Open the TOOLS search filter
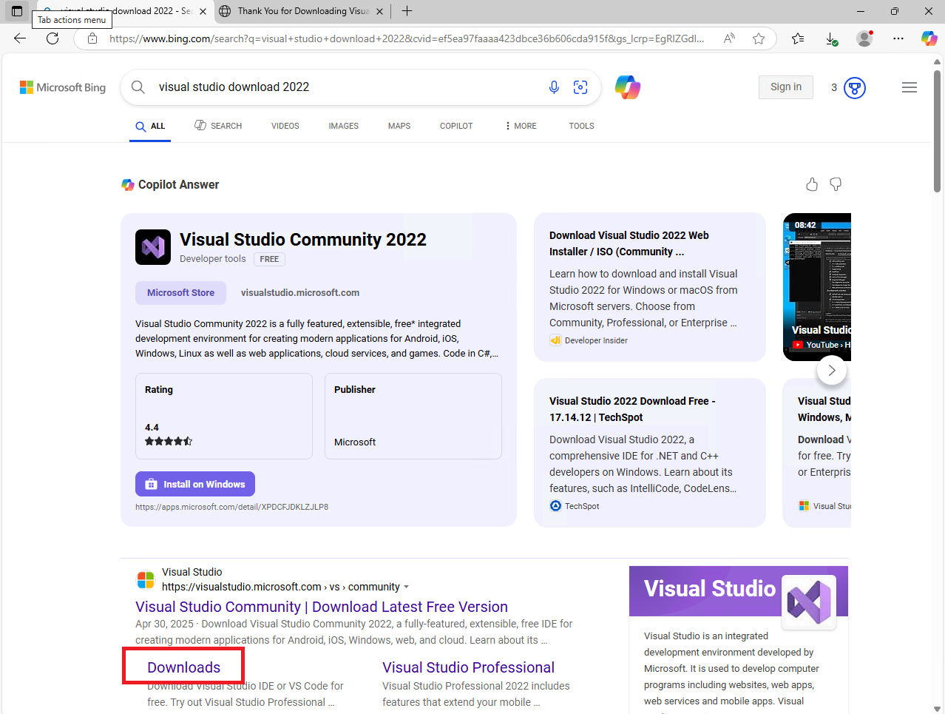 [582, 126]
